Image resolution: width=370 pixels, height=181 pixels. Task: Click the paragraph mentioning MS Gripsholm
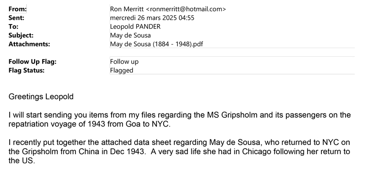click(x=179, y=120)
